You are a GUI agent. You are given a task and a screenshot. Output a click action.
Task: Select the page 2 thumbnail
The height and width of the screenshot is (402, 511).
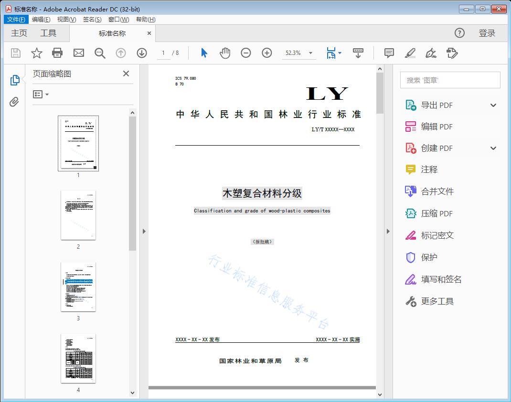click(78, 215)
